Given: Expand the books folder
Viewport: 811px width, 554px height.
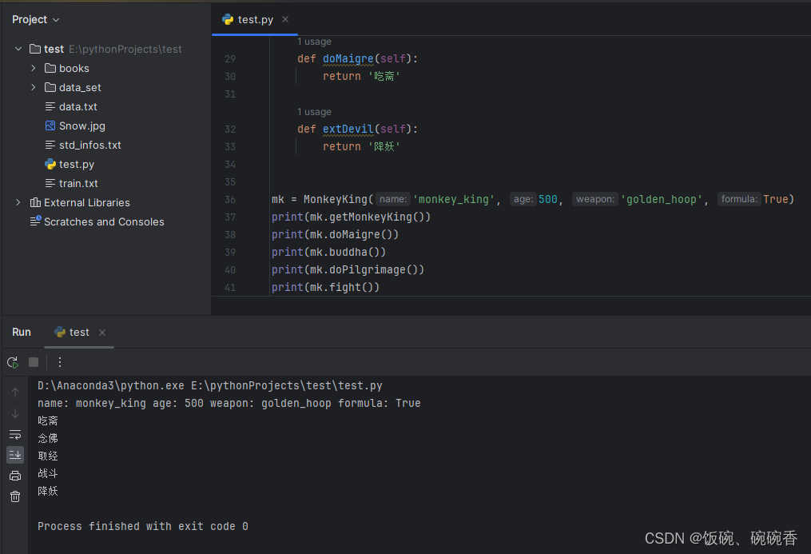Looking at the screenshot, I should click(34, 68).
